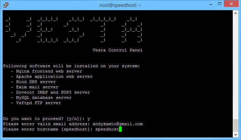Click the VESTA ASCII art logo
This screenshot has width=241, height=140.
click(74, 30)
